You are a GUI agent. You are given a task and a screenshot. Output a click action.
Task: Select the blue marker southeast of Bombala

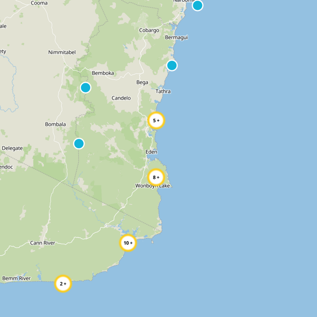coord(79,144)
